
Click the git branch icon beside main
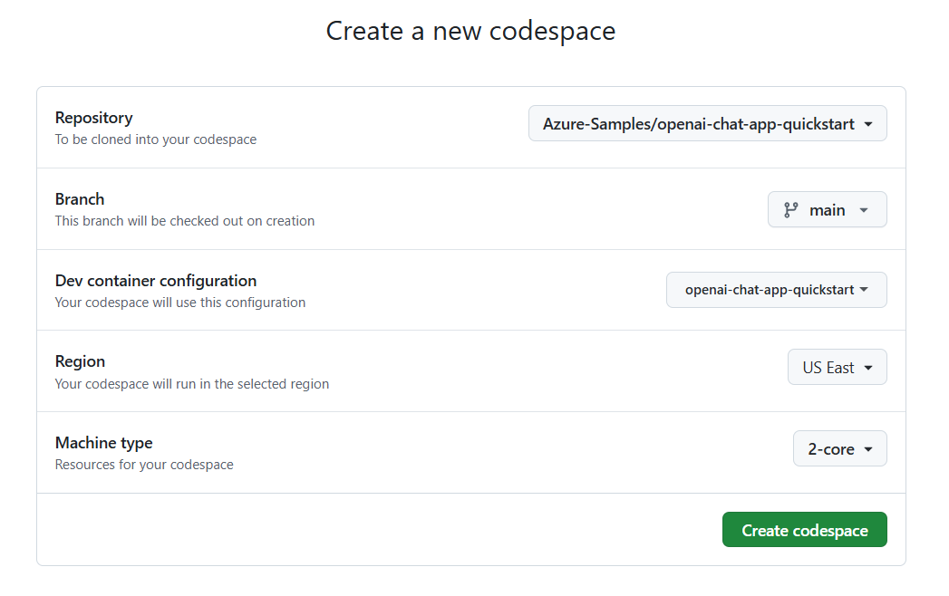coord(791,210)
